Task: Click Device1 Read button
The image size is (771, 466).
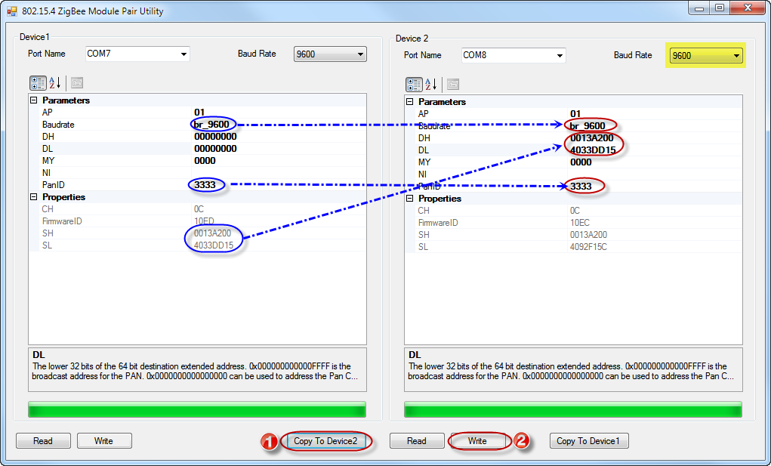Action: coord(43,441)
